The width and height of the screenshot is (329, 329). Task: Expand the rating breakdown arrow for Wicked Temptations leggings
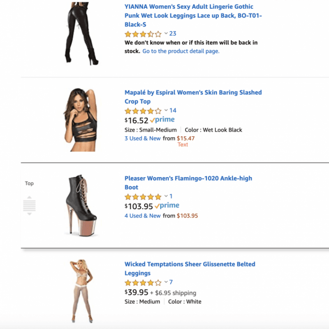(x=166, y=282)
